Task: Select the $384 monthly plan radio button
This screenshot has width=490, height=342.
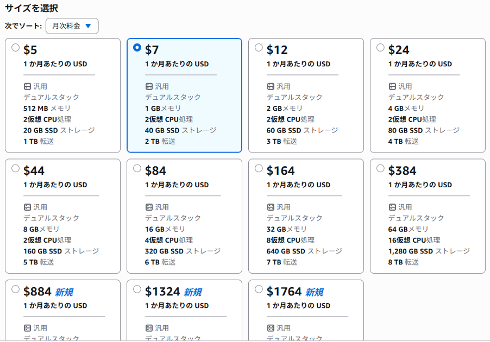Action: coord(380,168)
